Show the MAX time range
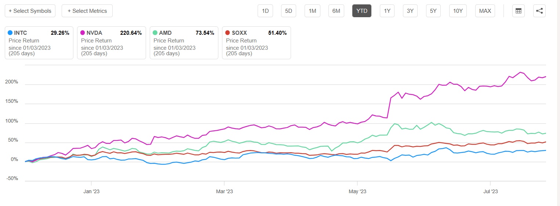 (485, 11)
